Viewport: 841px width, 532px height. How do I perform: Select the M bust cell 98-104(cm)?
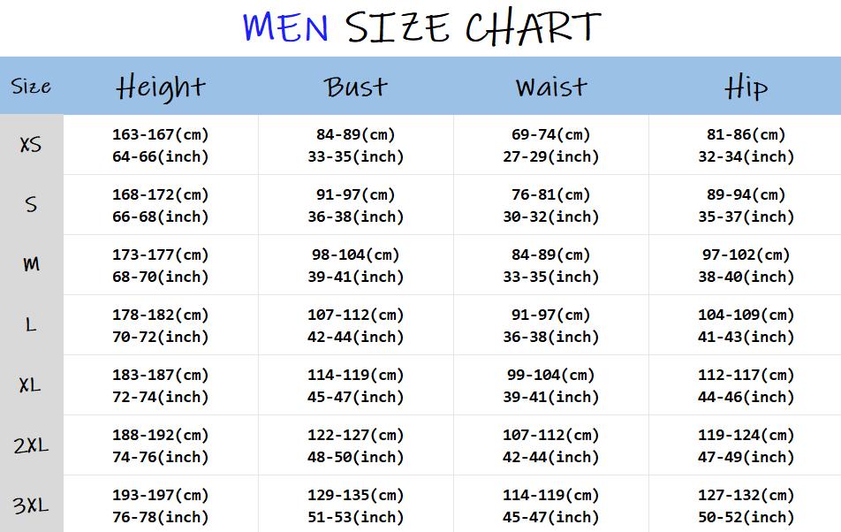coord(356,255)
